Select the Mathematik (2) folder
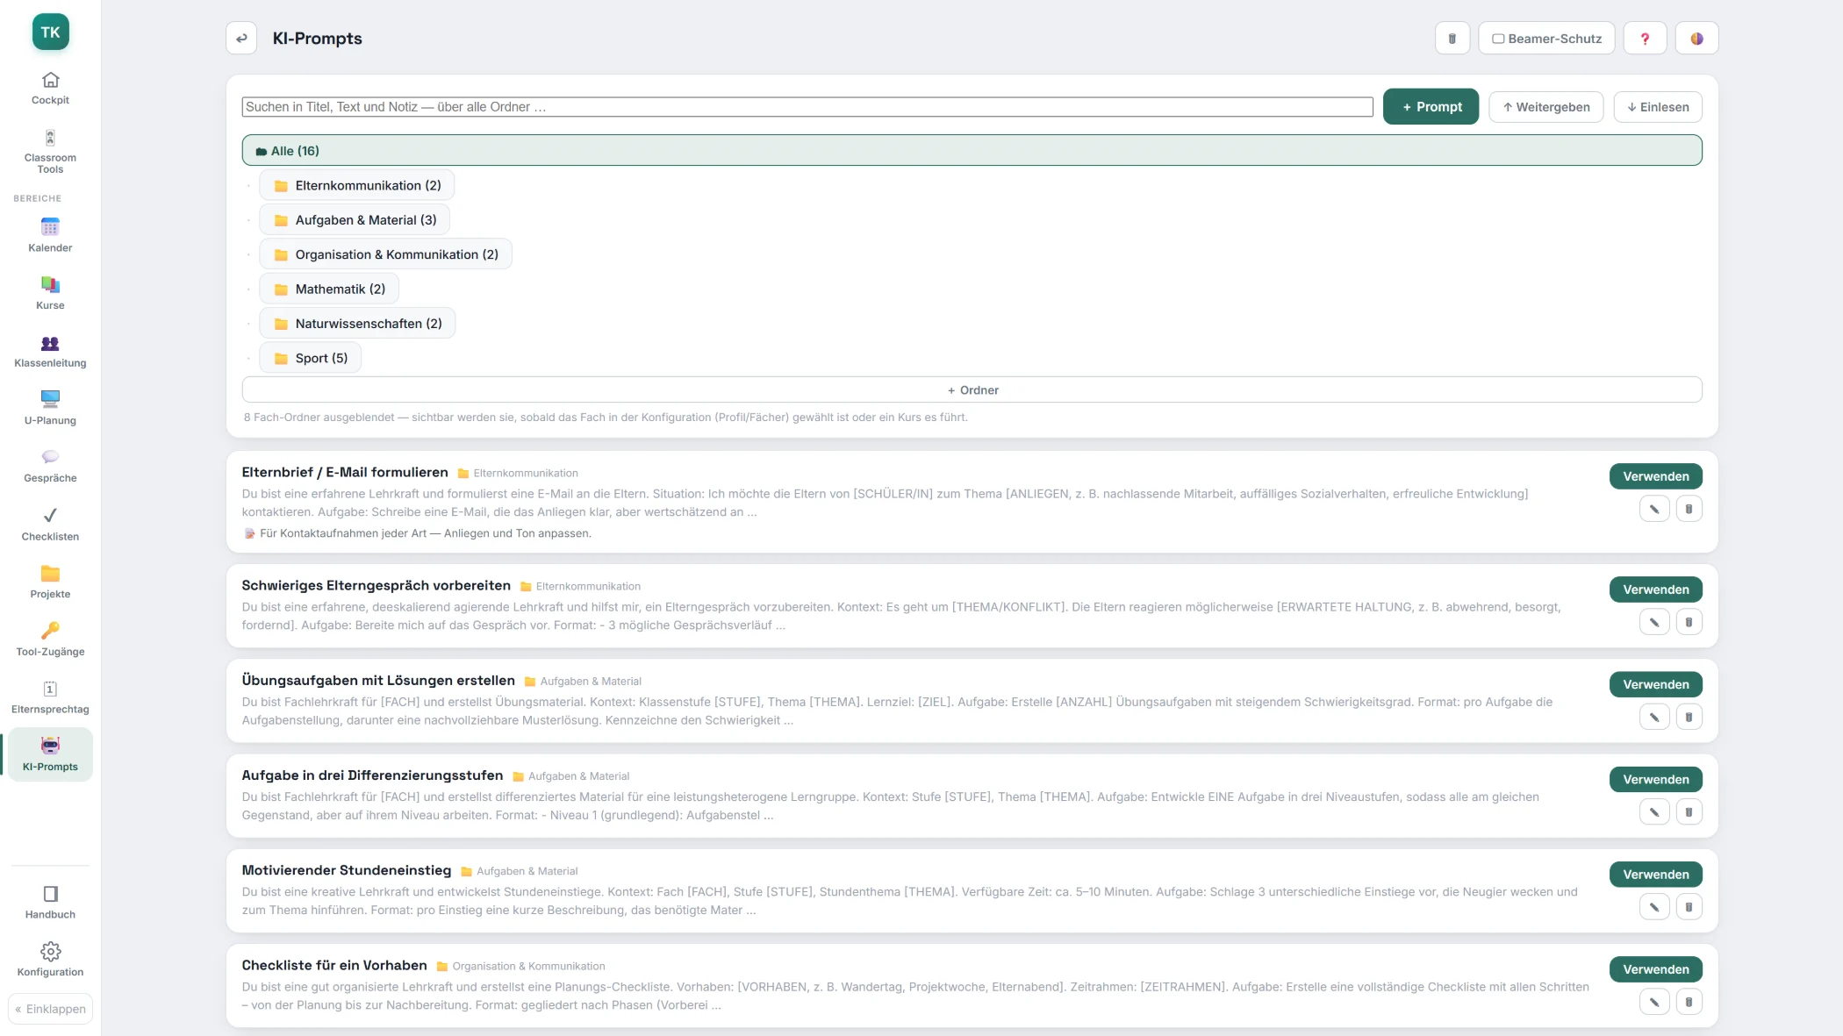The image size is (1843, 1036). point(329,289)
